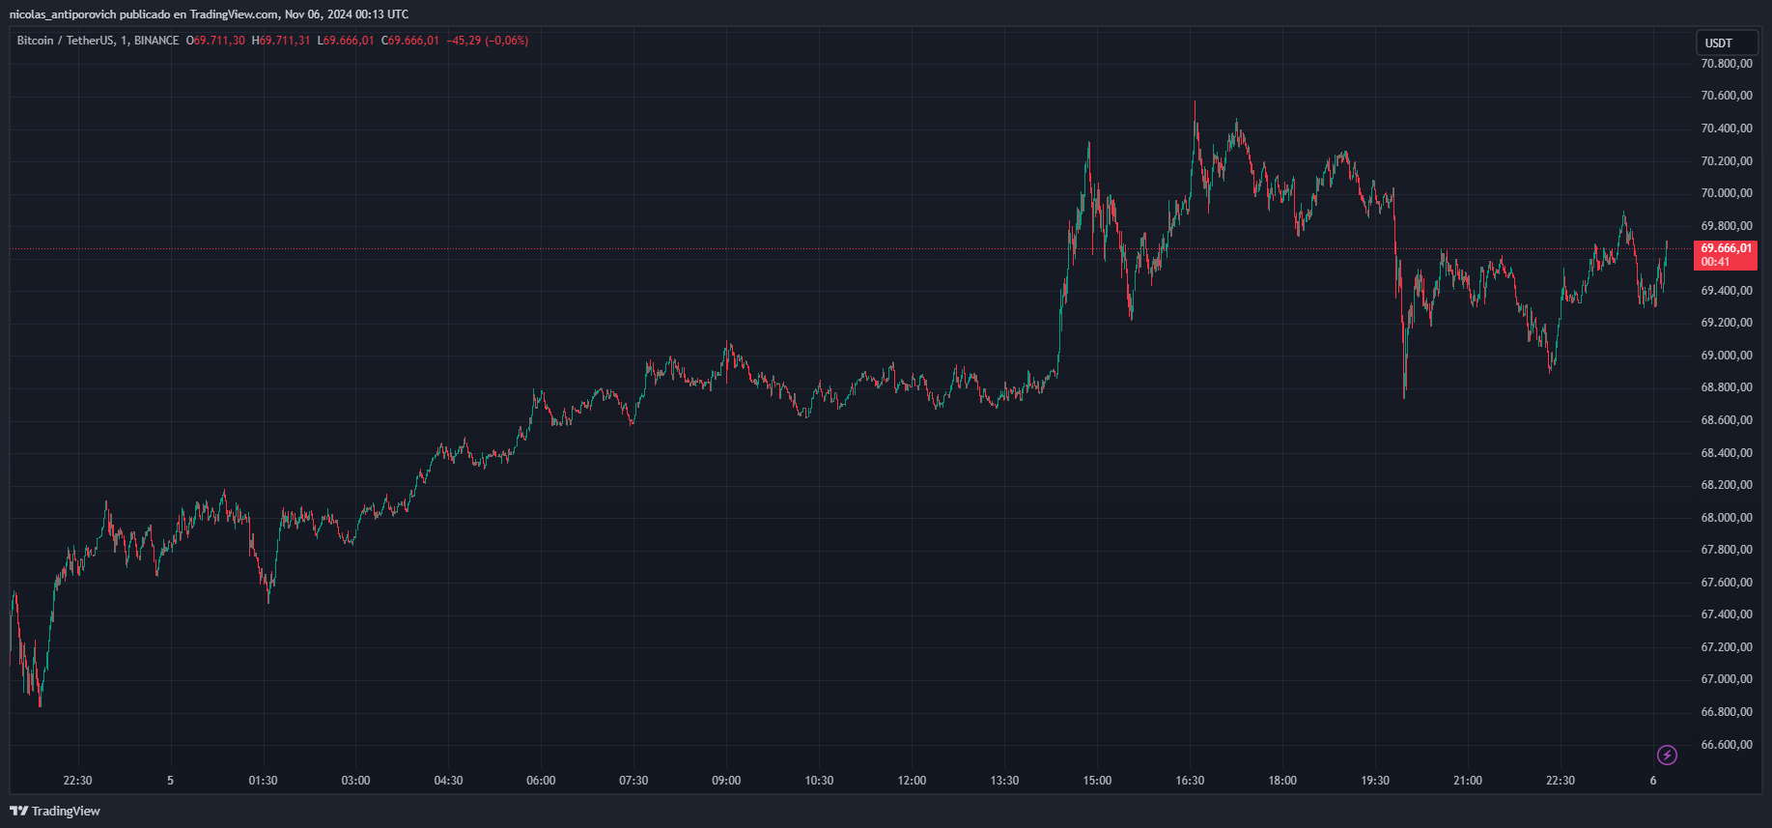Click the 68.000,00 price scale label
The width and height of the screenshot is (1772, 828).
[1726, 518]
